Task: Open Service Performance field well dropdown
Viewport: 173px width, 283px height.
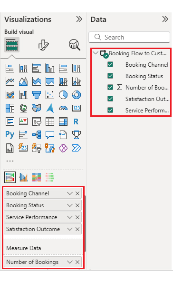Action: [x=70, y=217]
